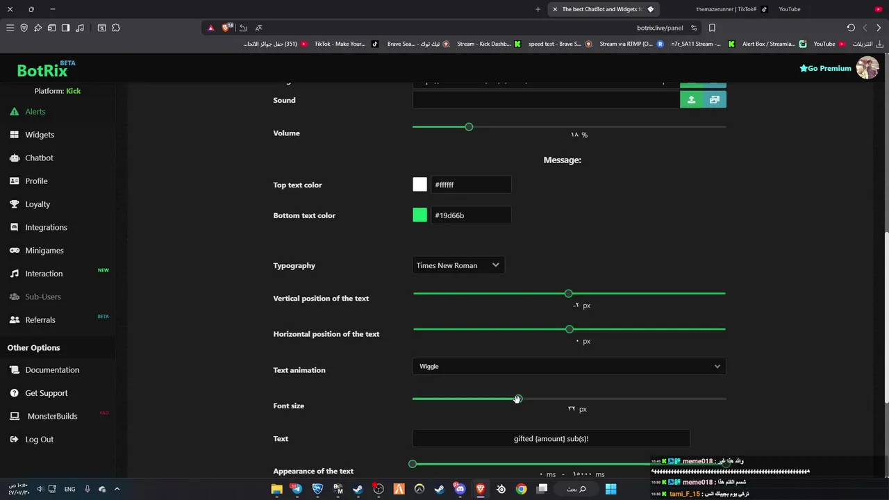Bookmark this page icon

click(x=712, y=28)
